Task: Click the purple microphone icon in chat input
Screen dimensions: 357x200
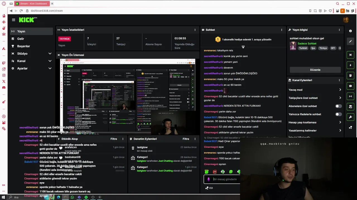Action: [208, 179]
